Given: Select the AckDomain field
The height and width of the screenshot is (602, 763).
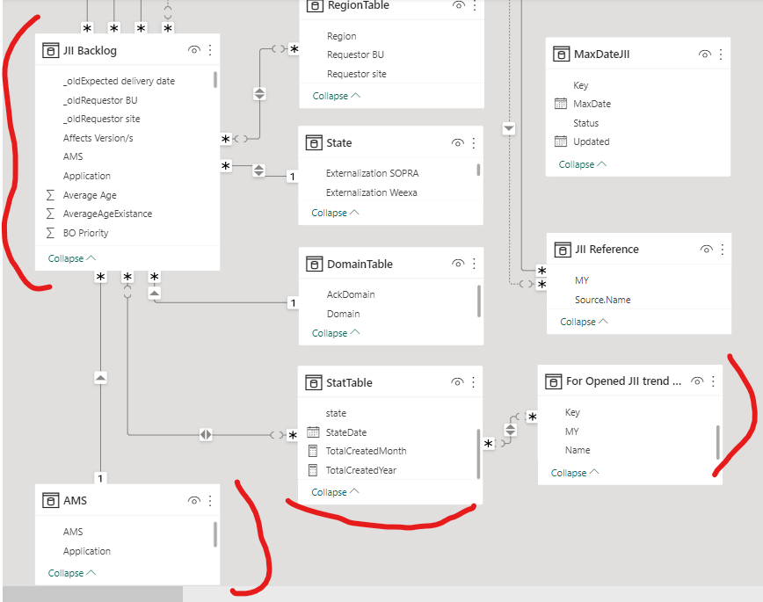Looking at the screenshot, I should tap(351, 294).
